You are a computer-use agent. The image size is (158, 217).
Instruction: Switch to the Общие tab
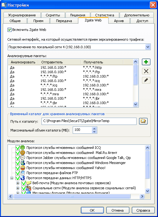[15, 21]
